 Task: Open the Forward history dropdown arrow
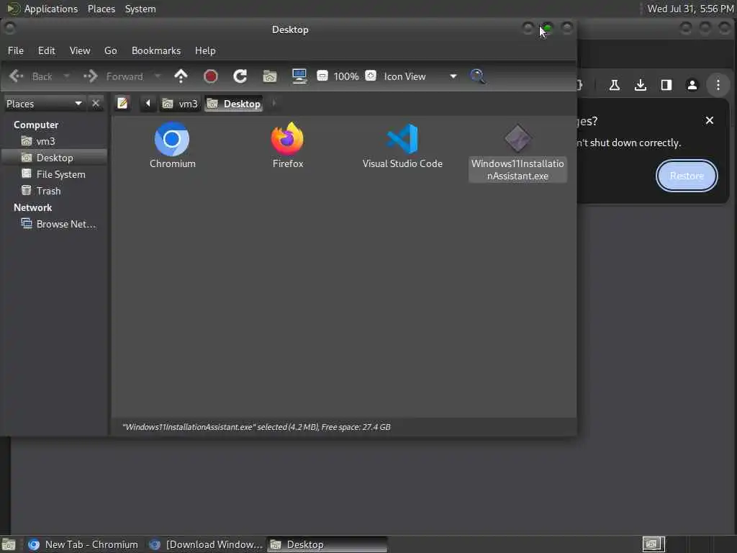(x=158, y=76)
